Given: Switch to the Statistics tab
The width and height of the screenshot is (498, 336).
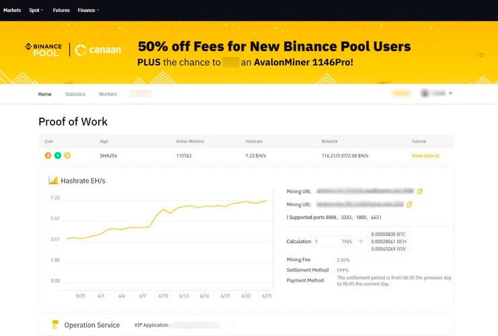Looking at the screenshot, I should 75,94.
